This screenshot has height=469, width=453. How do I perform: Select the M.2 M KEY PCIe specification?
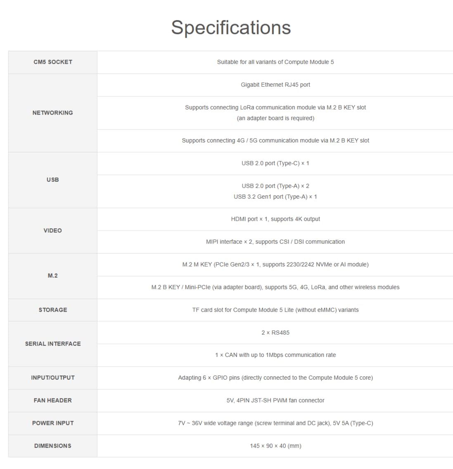275,264
